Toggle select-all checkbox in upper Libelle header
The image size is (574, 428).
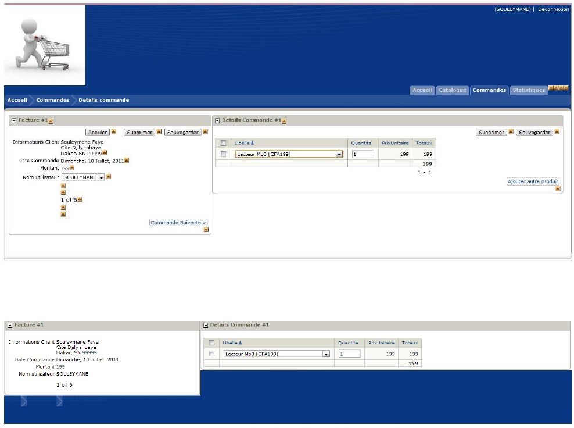(223, 143)
